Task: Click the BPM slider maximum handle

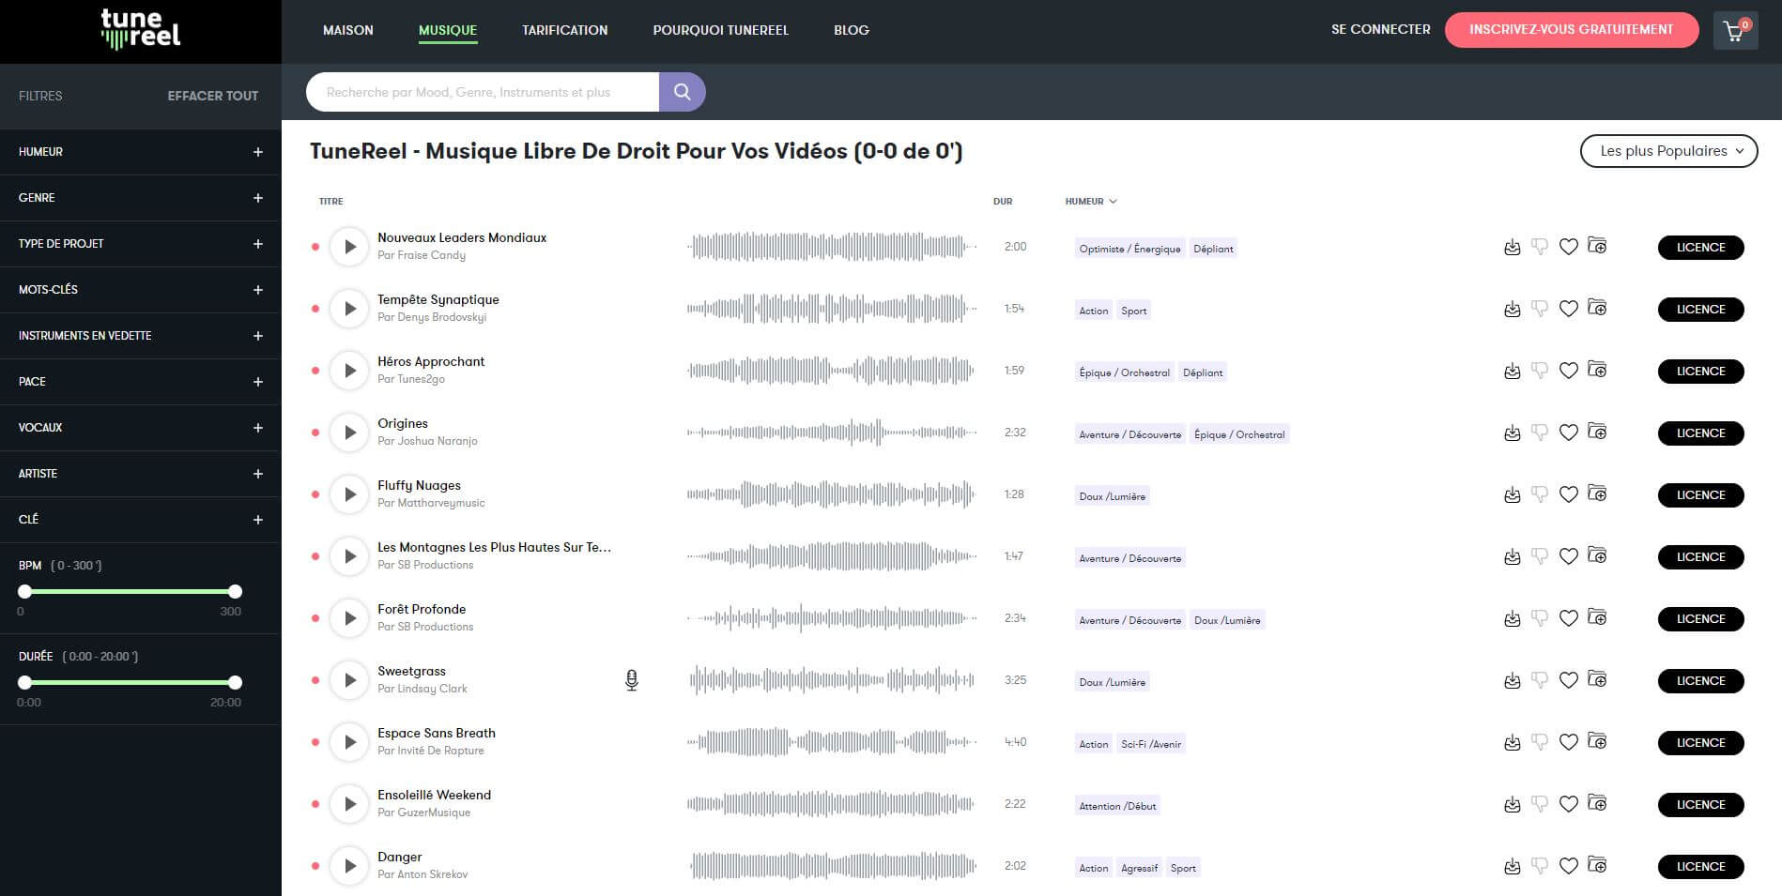Action: 235,591
